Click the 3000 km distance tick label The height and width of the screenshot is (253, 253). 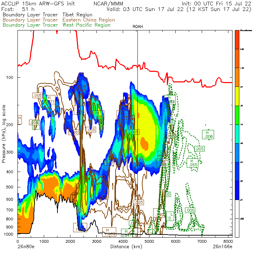(x=96, y=241)
